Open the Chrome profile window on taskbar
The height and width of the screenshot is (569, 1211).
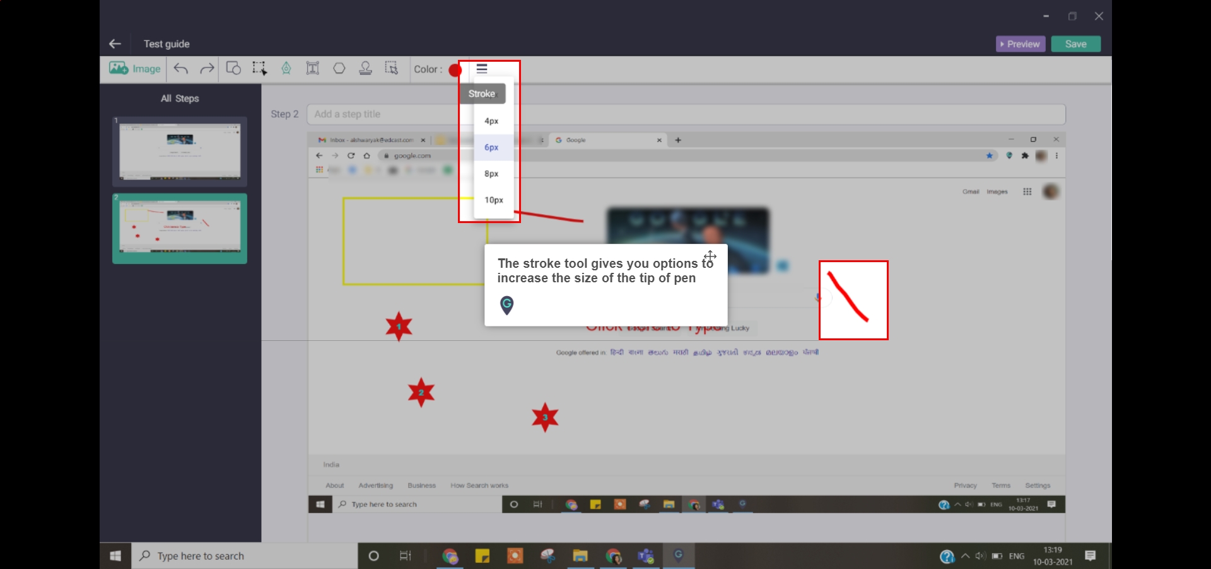(613, 556)
